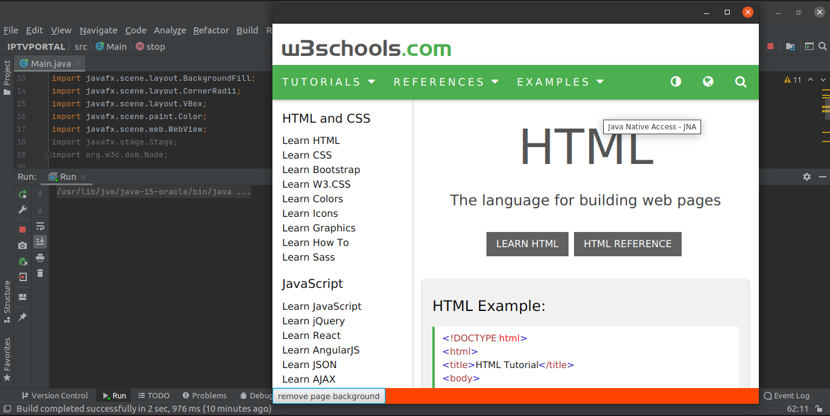This screenshot has height=416, width=830.
Task: Rerun the program in the Run panel
Action: click(x=22, y=194)
